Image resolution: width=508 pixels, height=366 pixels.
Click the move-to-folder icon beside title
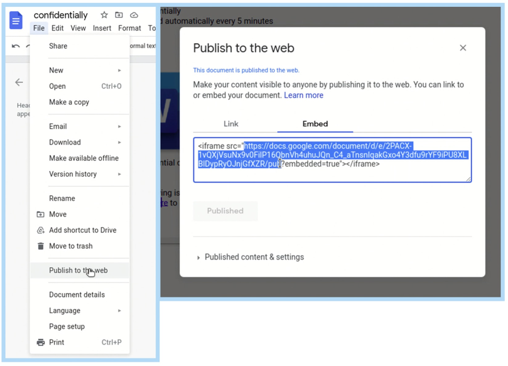[119, 15]
